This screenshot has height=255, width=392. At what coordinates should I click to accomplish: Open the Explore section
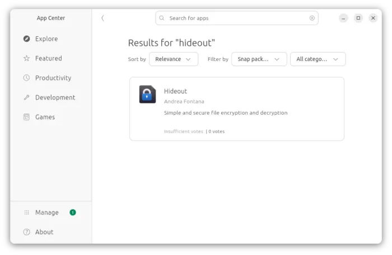pyautogui.click(x=46, y=39)
